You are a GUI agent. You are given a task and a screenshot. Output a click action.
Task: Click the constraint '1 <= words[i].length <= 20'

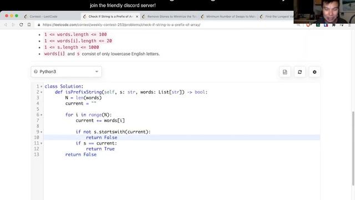coord(78,41)
